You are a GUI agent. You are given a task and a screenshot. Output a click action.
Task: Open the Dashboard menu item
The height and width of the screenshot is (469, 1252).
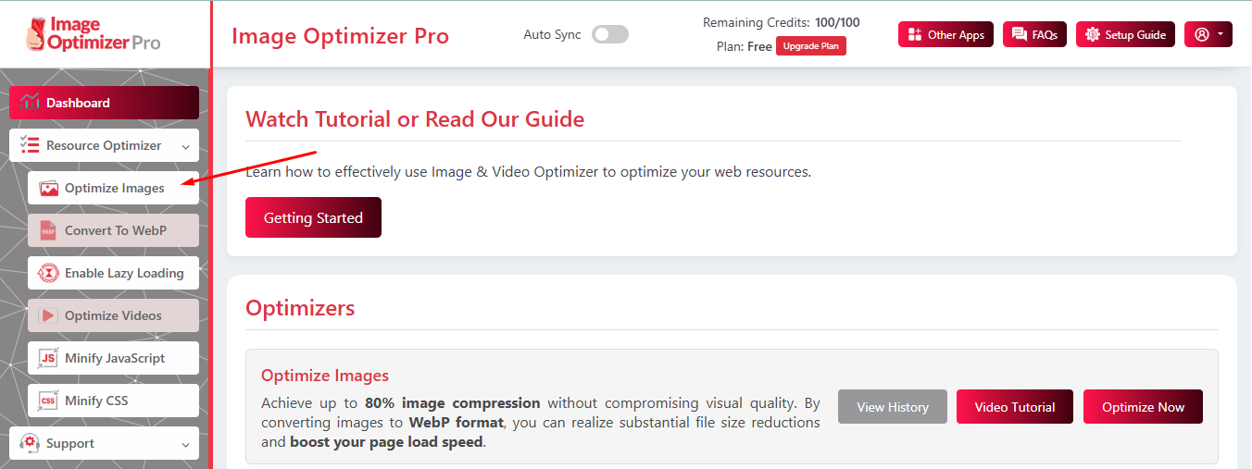(x=104, y=103)
